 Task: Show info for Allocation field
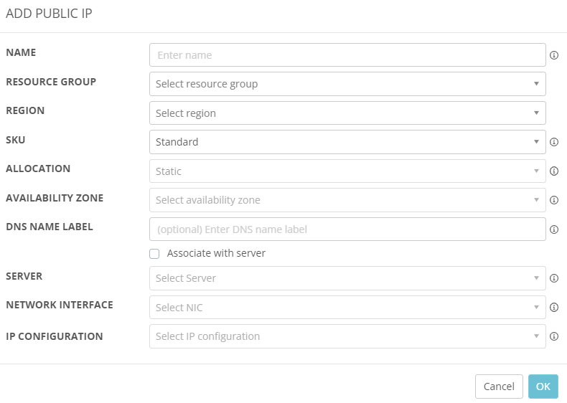(554, 171)
